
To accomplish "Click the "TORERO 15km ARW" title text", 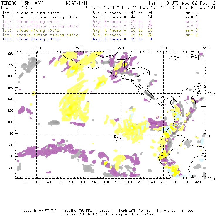I will coord(22,3).
